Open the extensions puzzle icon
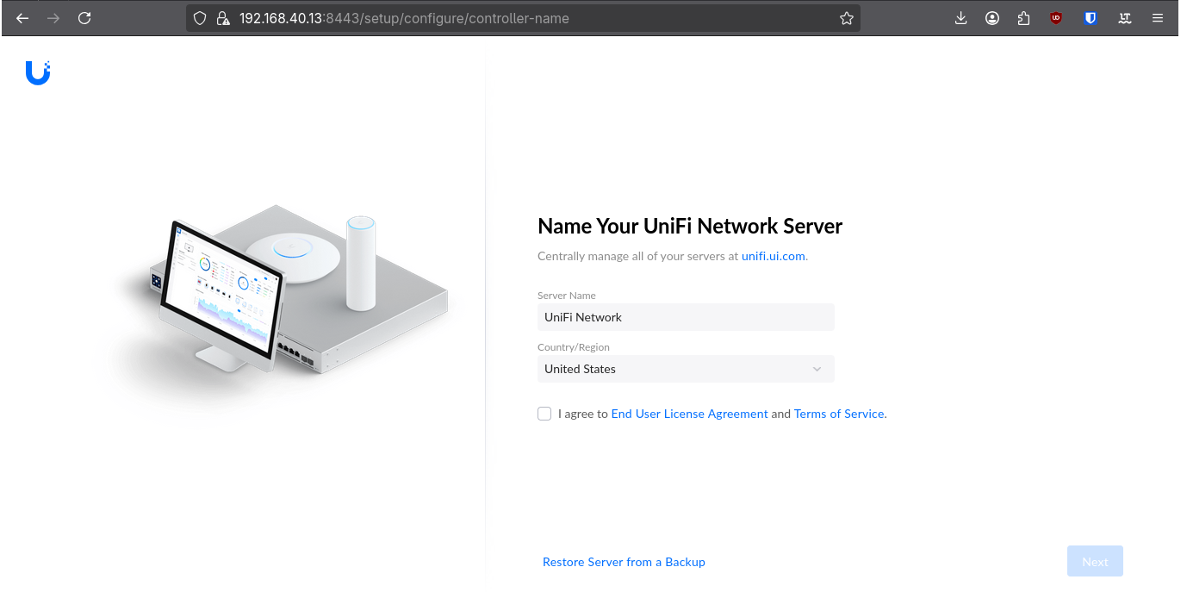Image resolution: width=1187 pixels, height=592 pixels. point(1023,18)
